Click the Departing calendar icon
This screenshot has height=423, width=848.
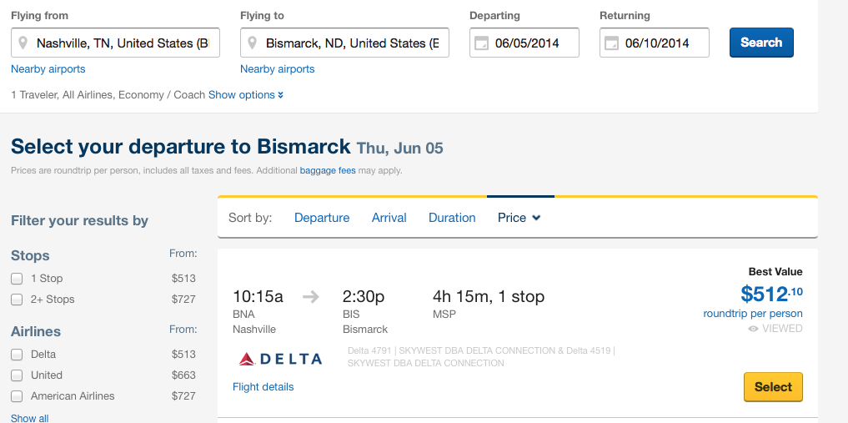coord(481,43)
